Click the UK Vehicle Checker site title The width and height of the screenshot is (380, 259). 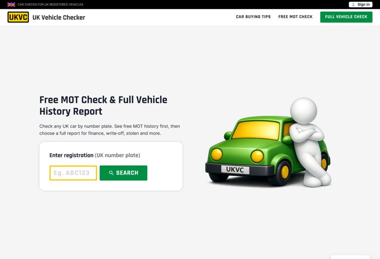59,17
